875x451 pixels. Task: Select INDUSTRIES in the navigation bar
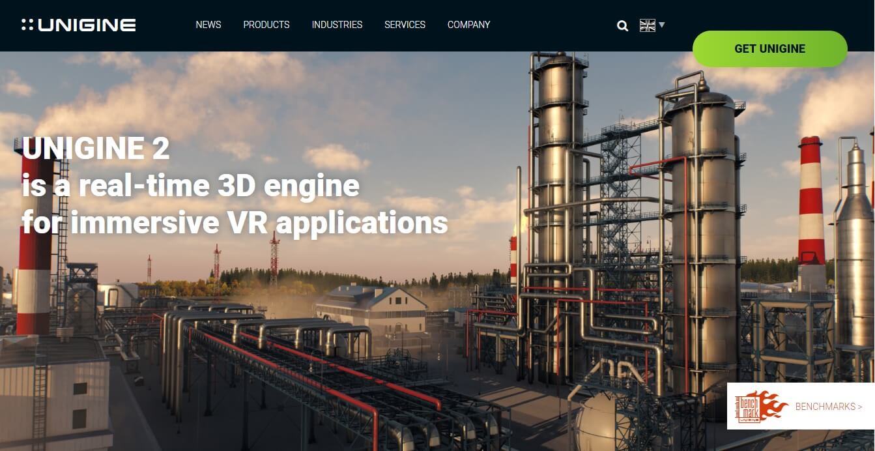click(x=337, y=25)
